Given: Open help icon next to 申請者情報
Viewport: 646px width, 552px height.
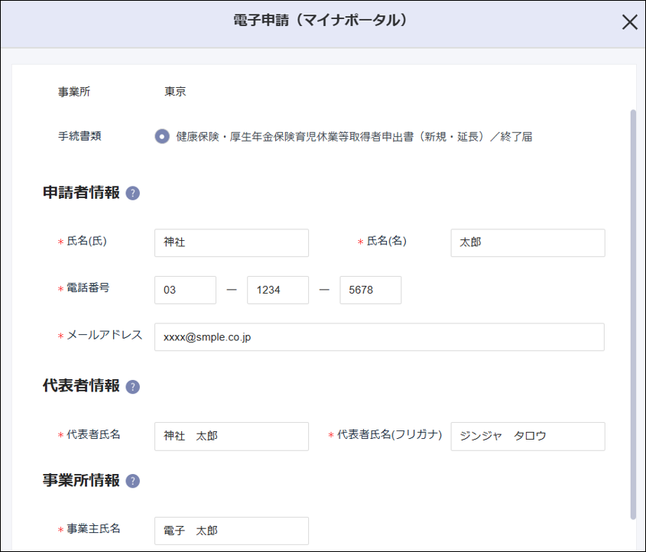Looking at the screenshot, I should point(133,193).
